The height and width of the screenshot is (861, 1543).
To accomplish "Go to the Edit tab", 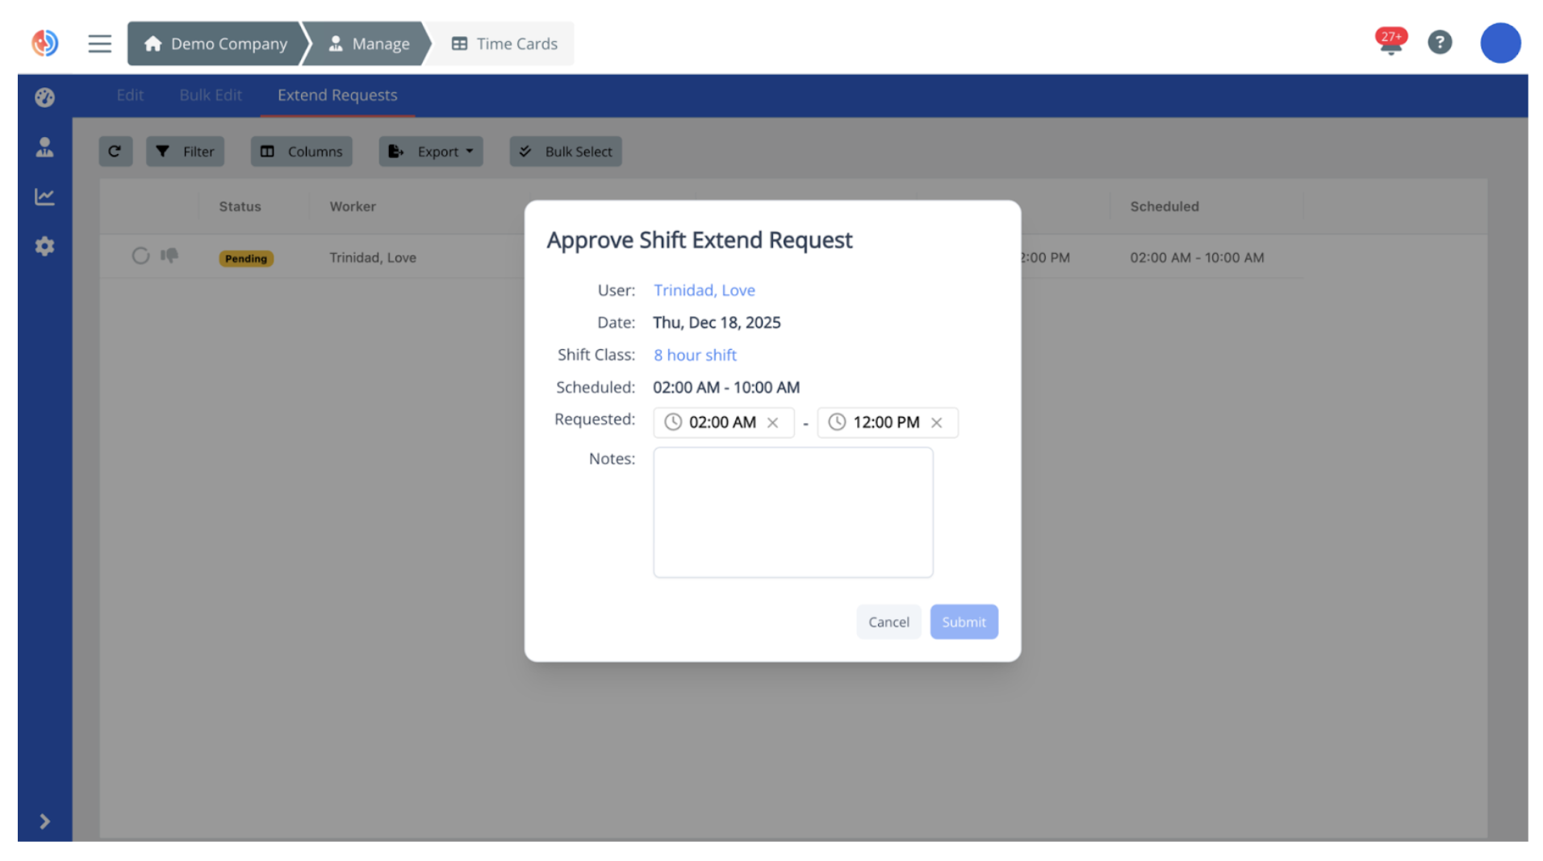I will (130, 95).
